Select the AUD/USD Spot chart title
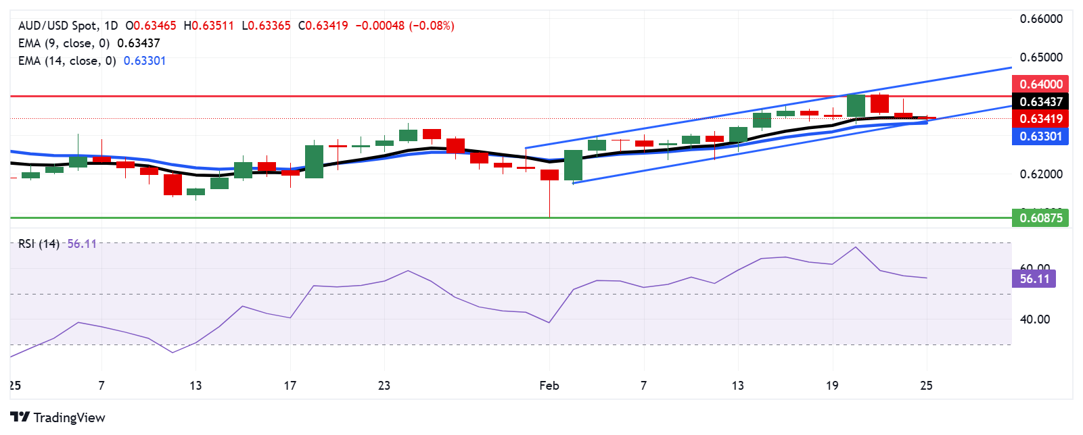 click(x=68, y=26)
